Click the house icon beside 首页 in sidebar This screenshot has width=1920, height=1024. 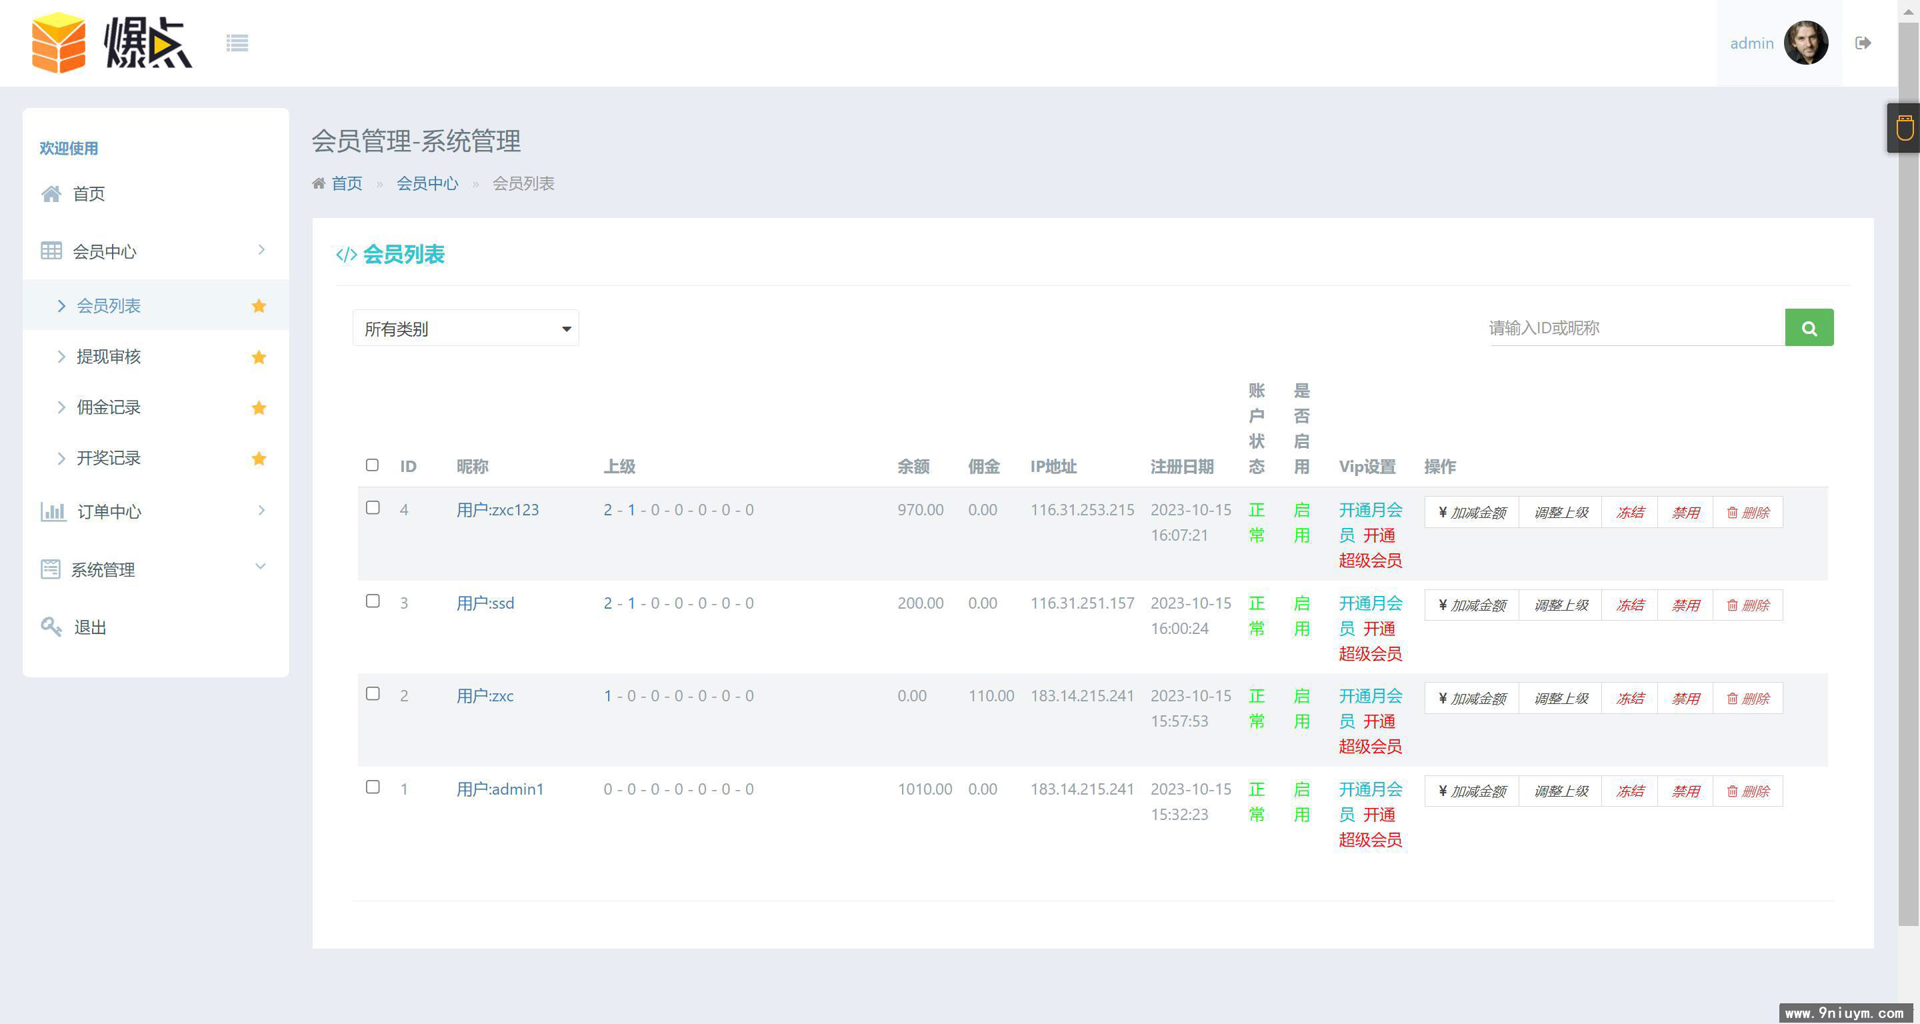pos(51,194)
